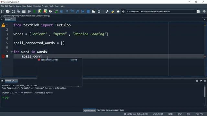Select the Console 1/A tab
Viewport: 207px width, 116px height.
[11, 81]
